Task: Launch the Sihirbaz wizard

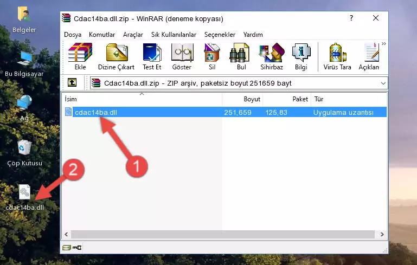Action: pyautogui.click(x=272, y=56)
